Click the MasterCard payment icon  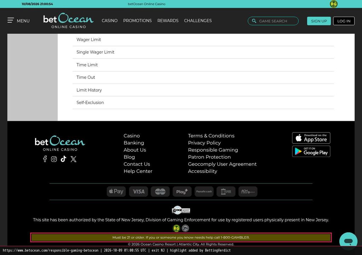pyautogui.click(x=160, y=192)
